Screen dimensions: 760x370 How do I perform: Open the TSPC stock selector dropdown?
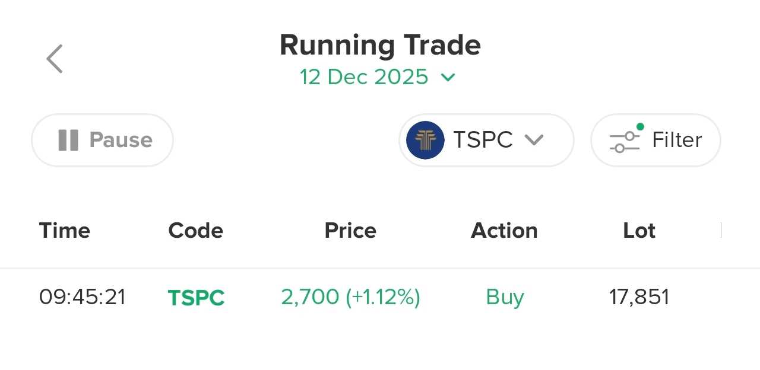(486, 140)
